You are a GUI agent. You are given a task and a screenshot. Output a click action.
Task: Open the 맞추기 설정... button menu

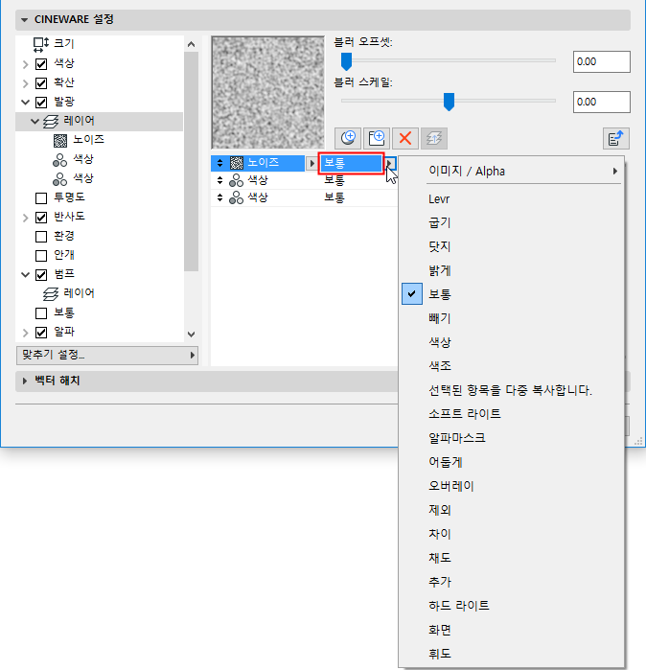pos(107,355)
